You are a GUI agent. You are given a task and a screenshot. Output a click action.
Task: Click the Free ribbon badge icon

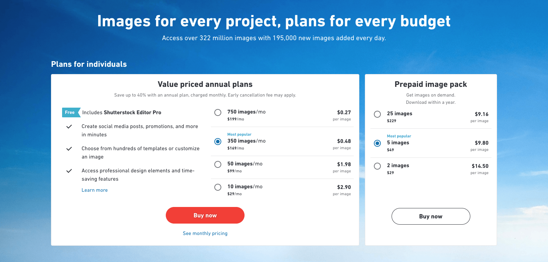click(71, 112)
